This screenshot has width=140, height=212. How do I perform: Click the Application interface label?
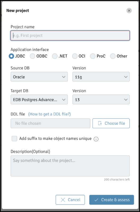[30, 50]
